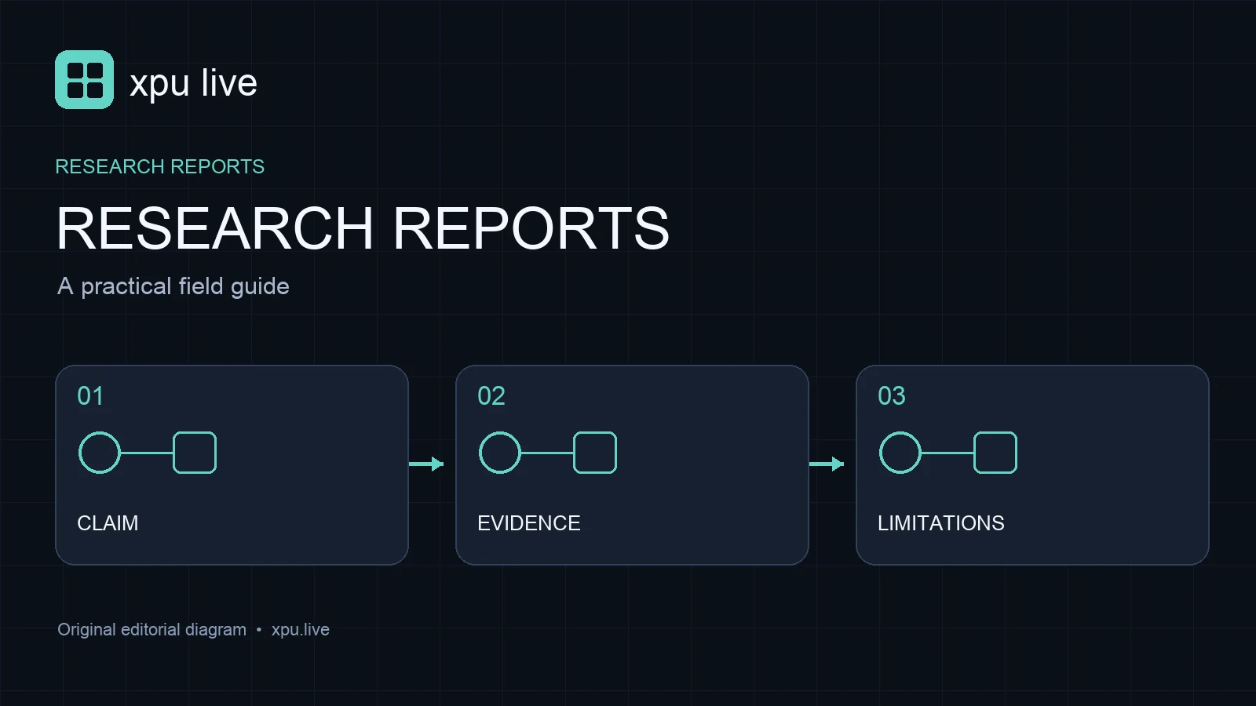Click the EVIDENCE label
The height and width of the screenshot is (706, 1256).
coord(529,523)
